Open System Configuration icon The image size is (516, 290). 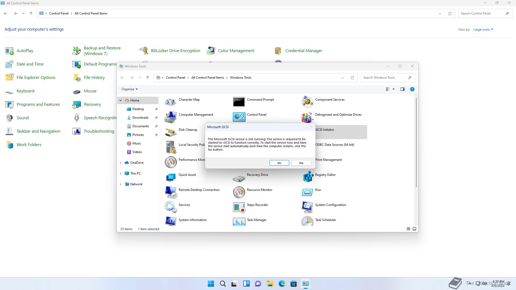click(307, 207)
